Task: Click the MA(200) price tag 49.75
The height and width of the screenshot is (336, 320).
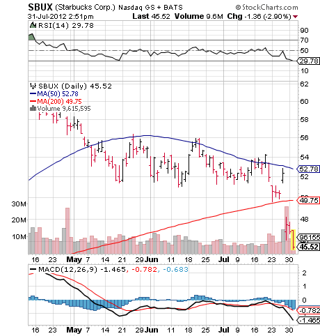Action: tap(308, 200)
